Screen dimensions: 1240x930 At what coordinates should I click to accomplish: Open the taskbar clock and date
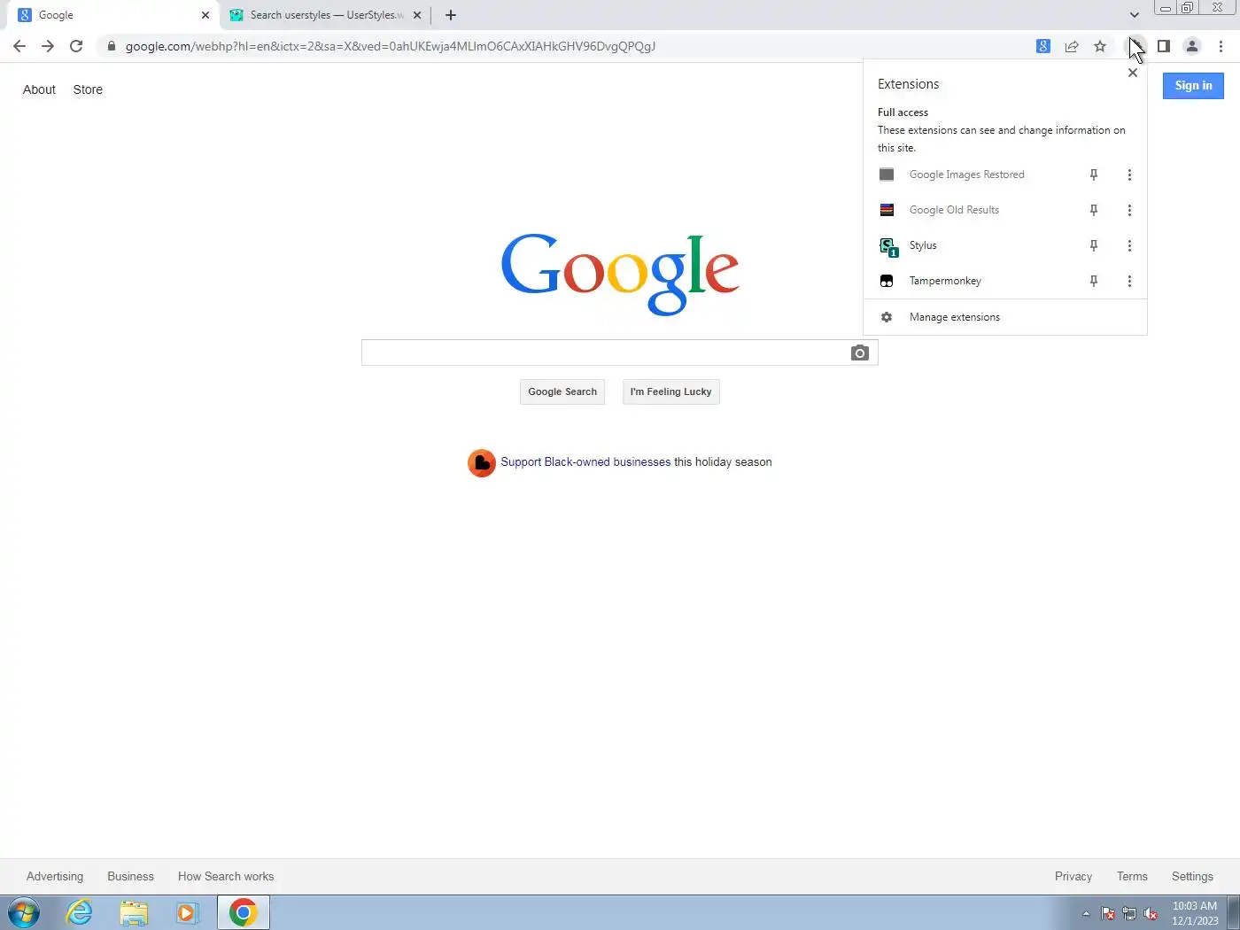1195,913
